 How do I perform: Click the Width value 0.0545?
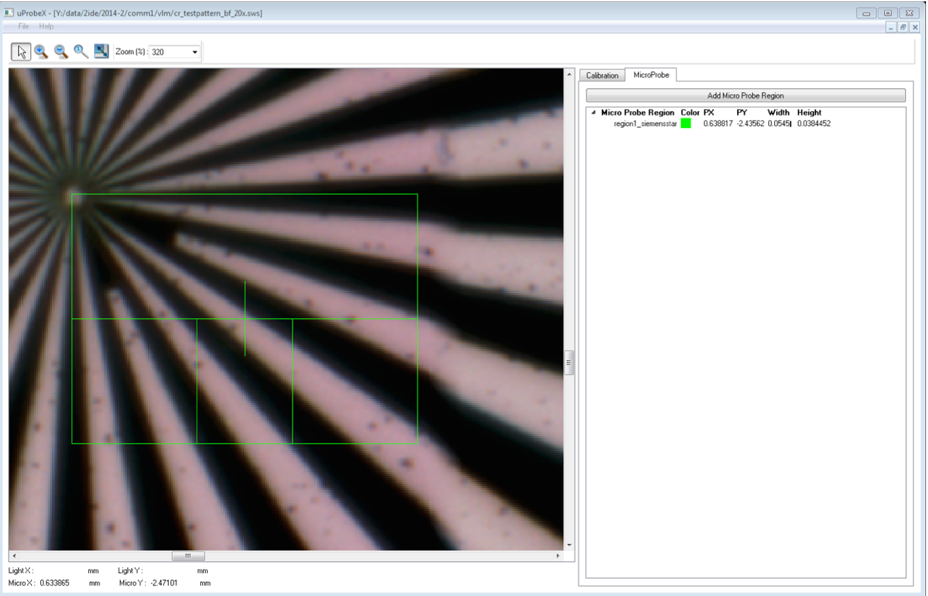coord(779,124)
